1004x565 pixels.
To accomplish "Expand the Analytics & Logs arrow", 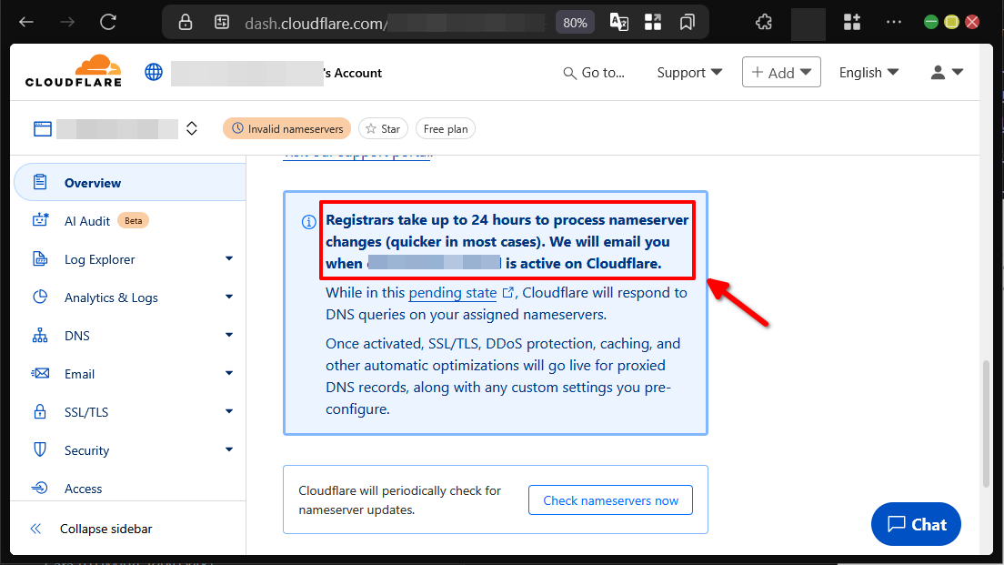I will tap(228, 297).
